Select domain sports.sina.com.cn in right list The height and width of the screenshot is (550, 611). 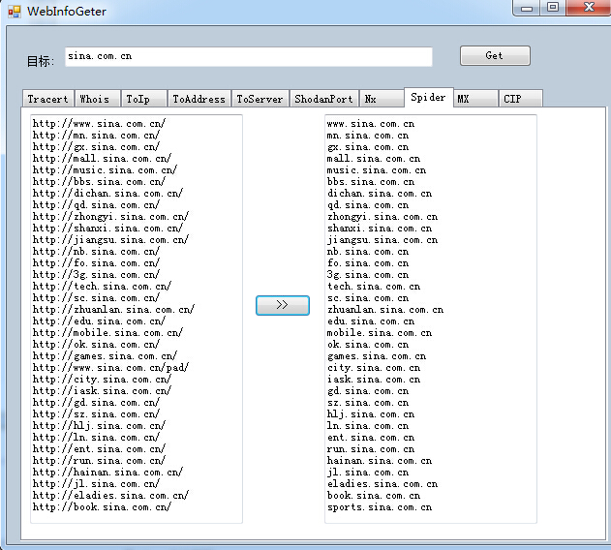click(380, 507)
